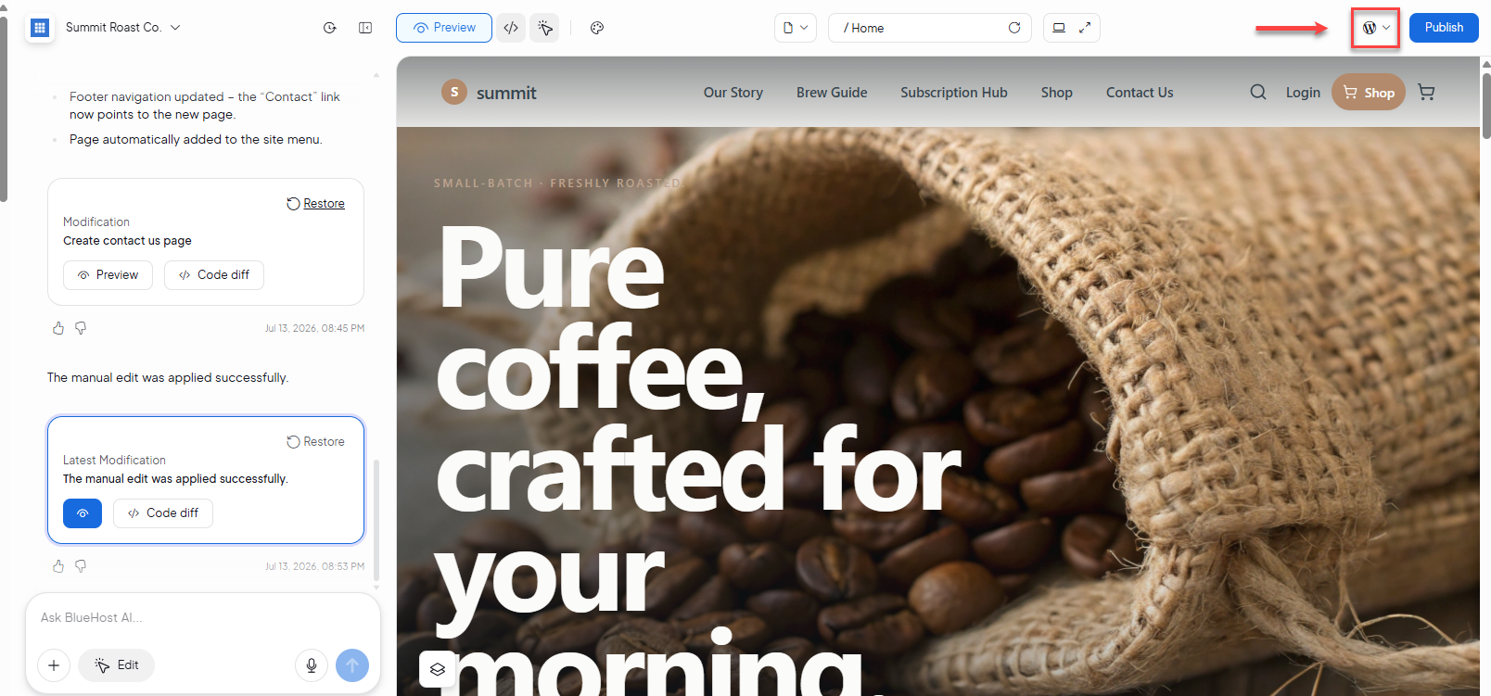Open the code view icon
The height and width of the screenshot is (696, 1491).
point(511,28)
